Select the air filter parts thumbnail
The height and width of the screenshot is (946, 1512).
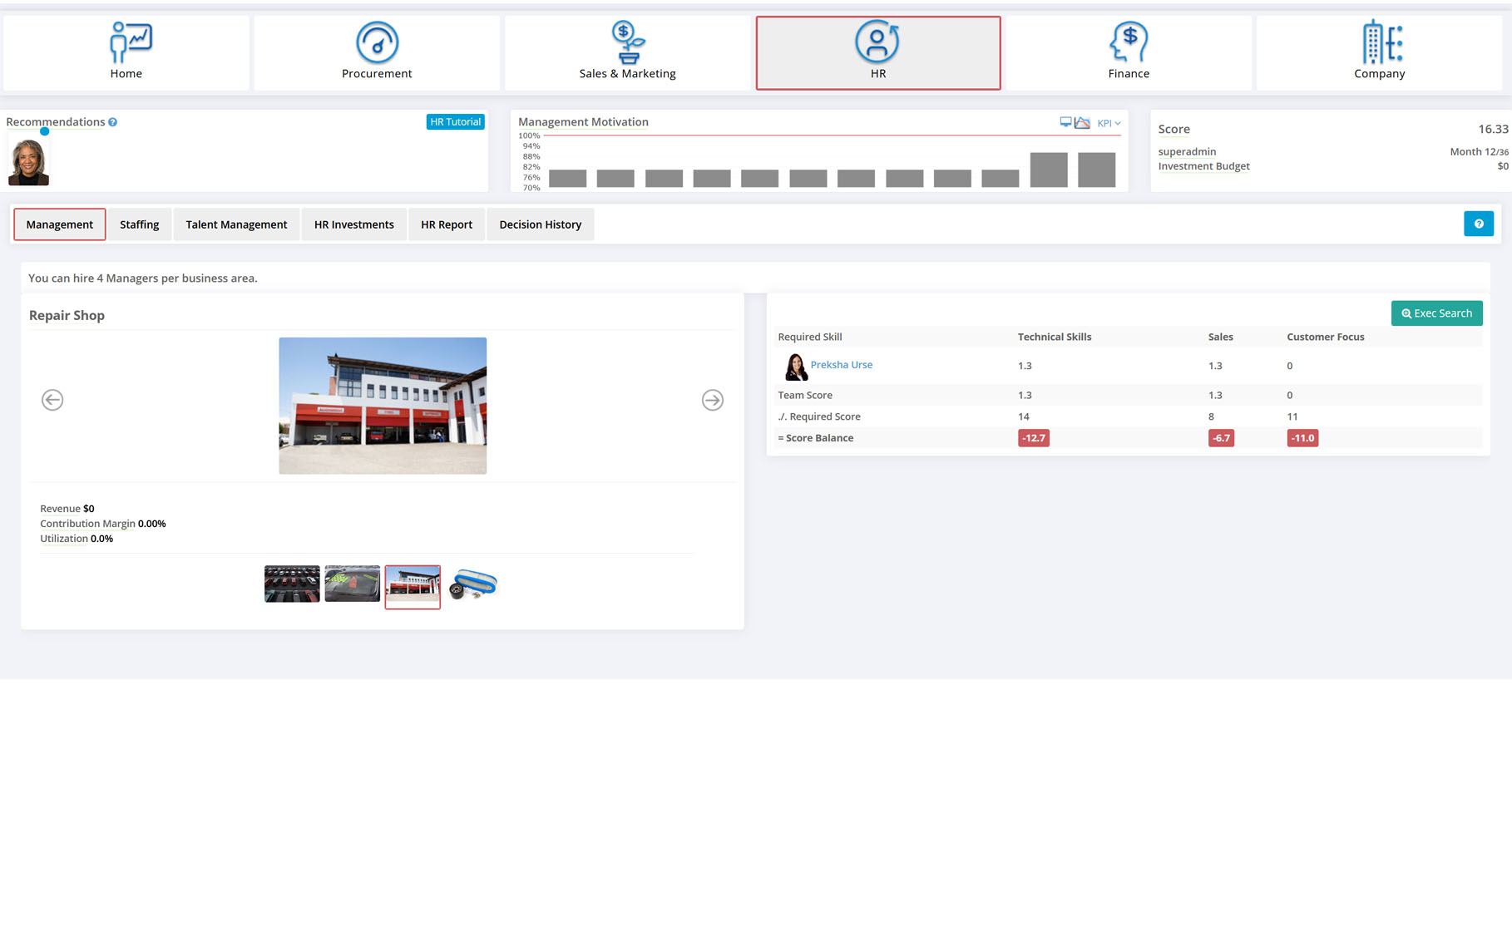pyautogui.click(x=472, y=584)
